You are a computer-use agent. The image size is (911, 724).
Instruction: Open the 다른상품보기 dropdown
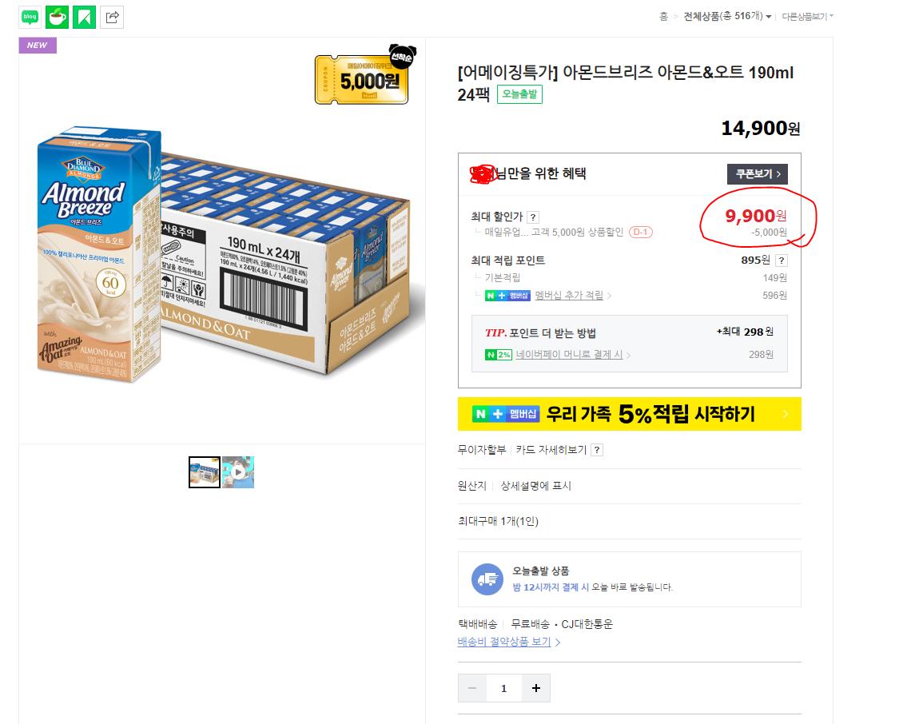tap(807, 16)
